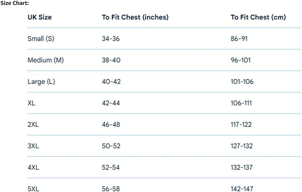Select the 'Medium (M)' size label
Image resolution: width=302 pixels, height=192 pixels.
point(46,60)
